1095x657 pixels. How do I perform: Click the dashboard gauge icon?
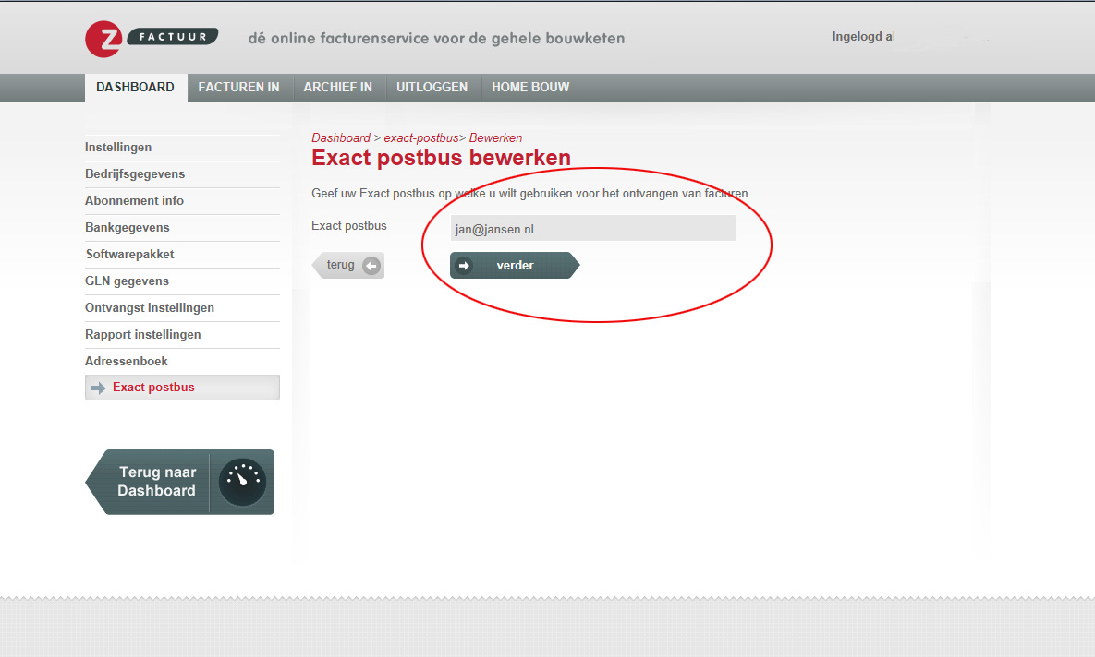(242, 482)
